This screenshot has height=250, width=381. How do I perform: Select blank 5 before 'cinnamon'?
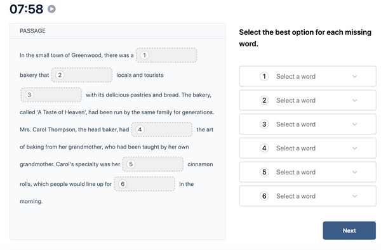[153, 164]
